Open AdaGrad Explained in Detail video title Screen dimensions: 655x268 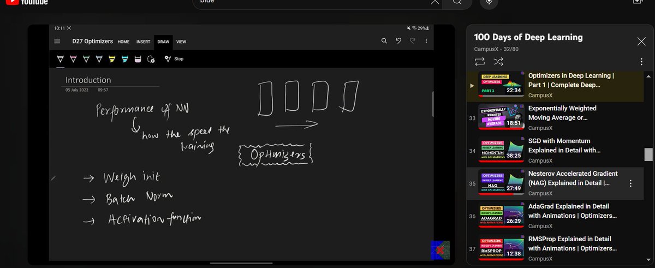[573, 211]
